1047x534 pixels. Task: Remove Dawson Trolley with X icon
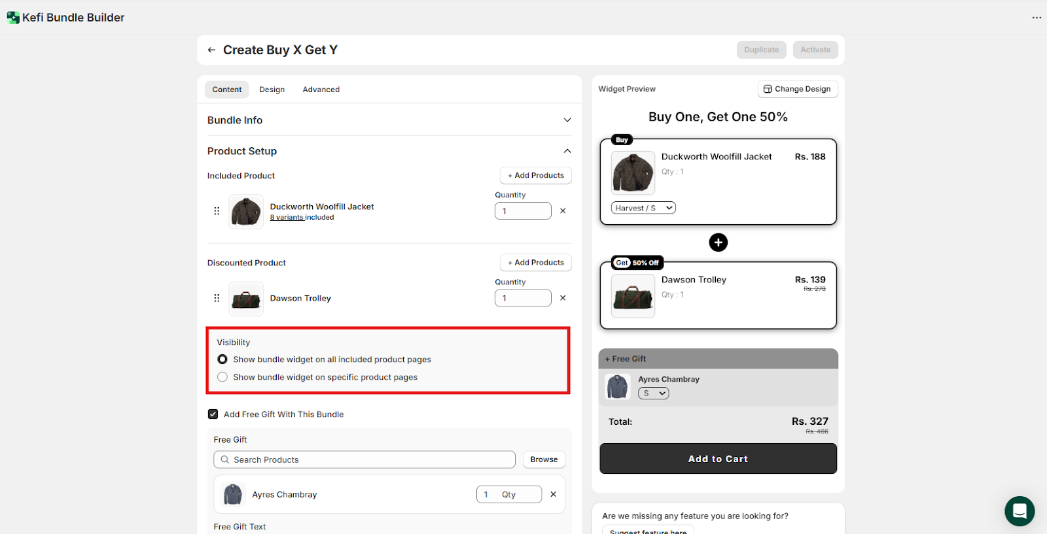(x=563, y=298)
